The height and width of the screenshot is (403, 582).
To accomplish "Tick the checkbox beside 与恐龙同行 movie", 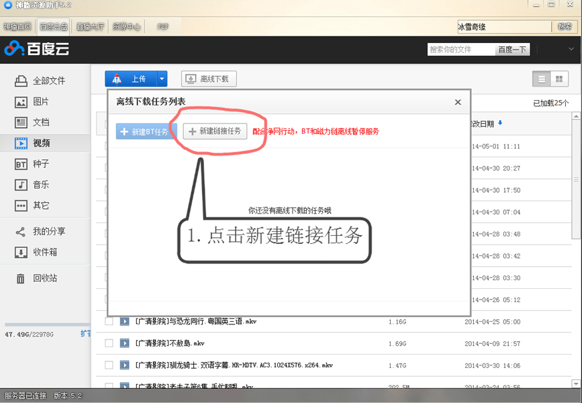I will coord(107,321).
